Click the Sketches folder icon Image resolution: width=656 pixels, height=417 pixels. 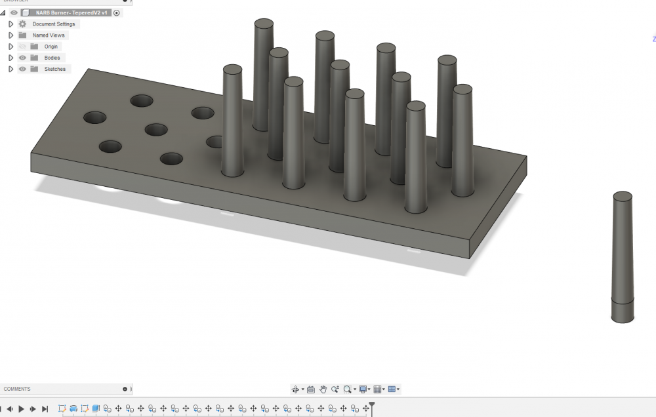(34, 69)
